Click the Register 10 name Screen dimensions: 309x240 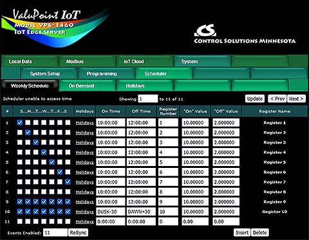tap(274, 212)
